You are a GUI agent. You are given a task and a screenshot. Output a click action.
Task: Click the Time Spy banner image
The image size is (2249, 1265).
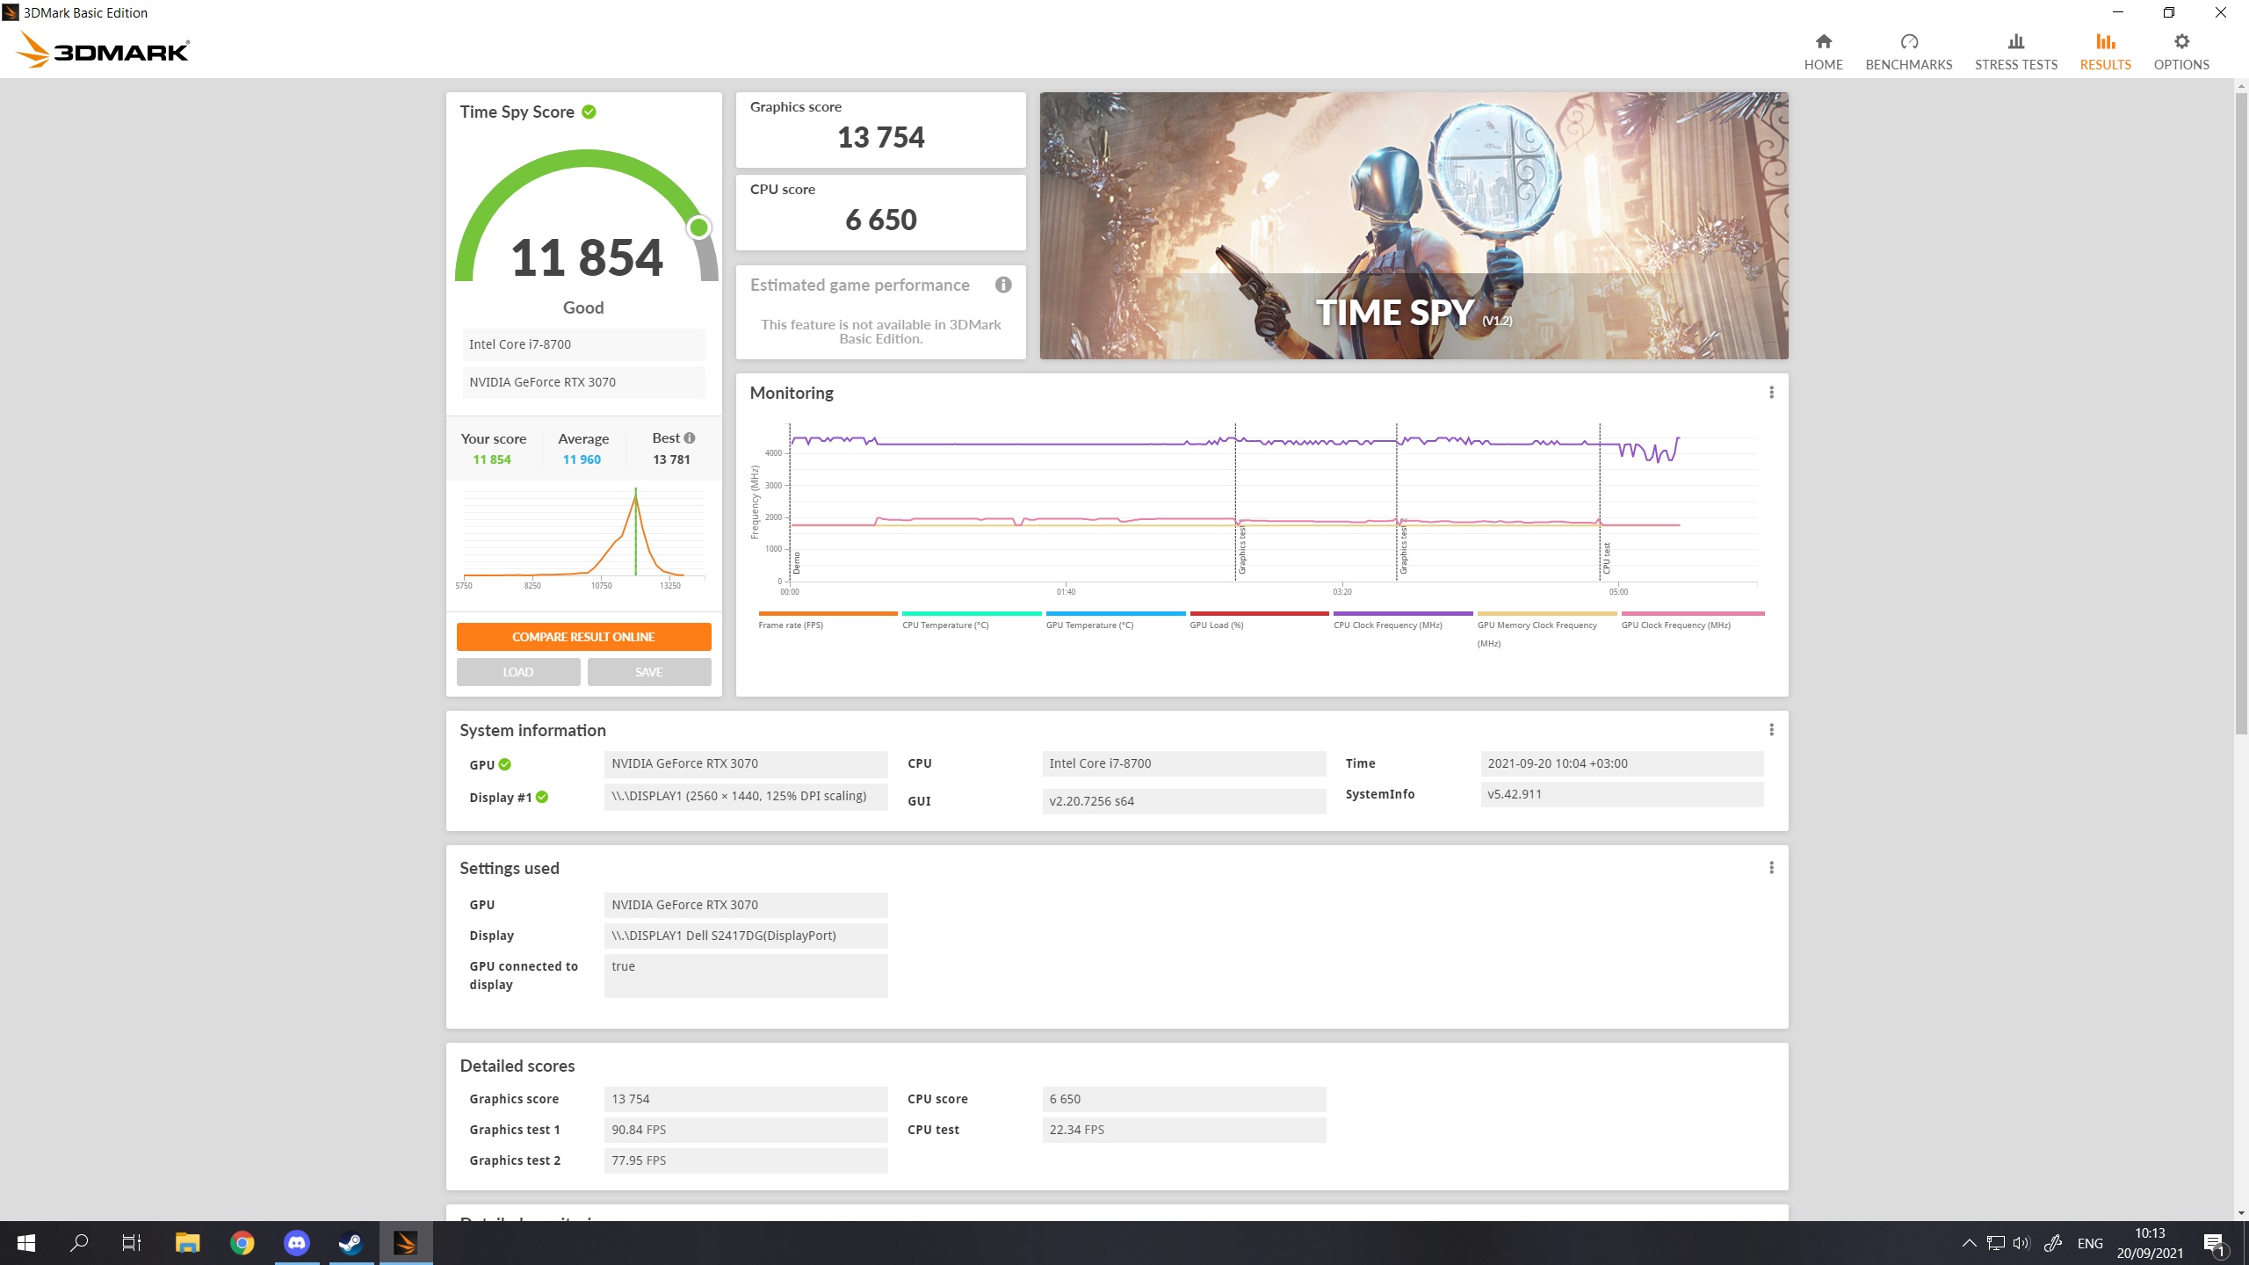[1414, 226]
